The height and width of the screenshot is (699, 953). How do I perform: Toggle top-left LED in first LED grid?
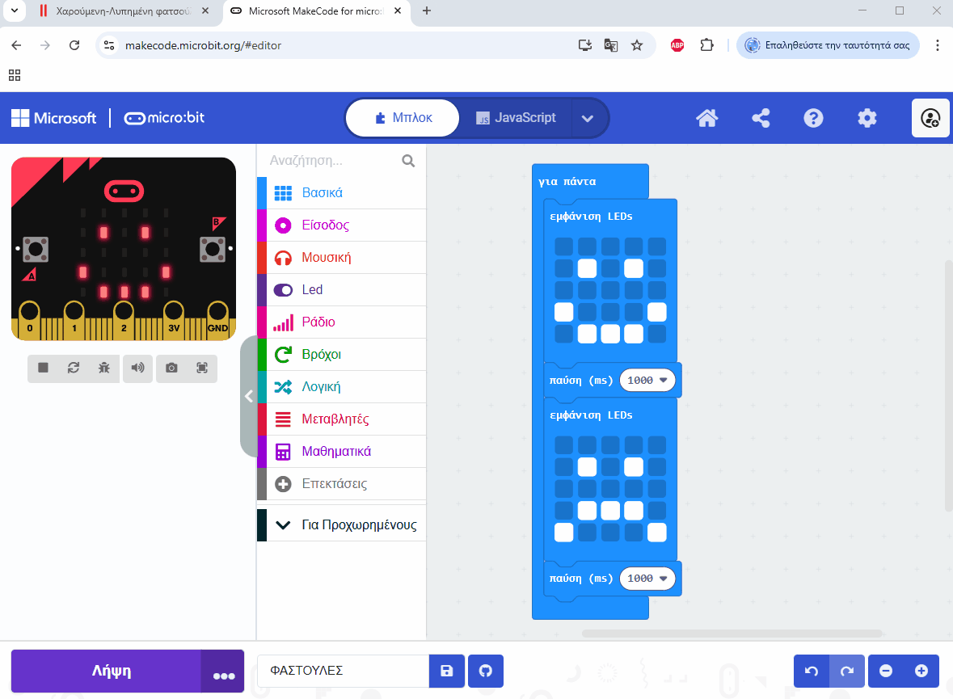563,246
